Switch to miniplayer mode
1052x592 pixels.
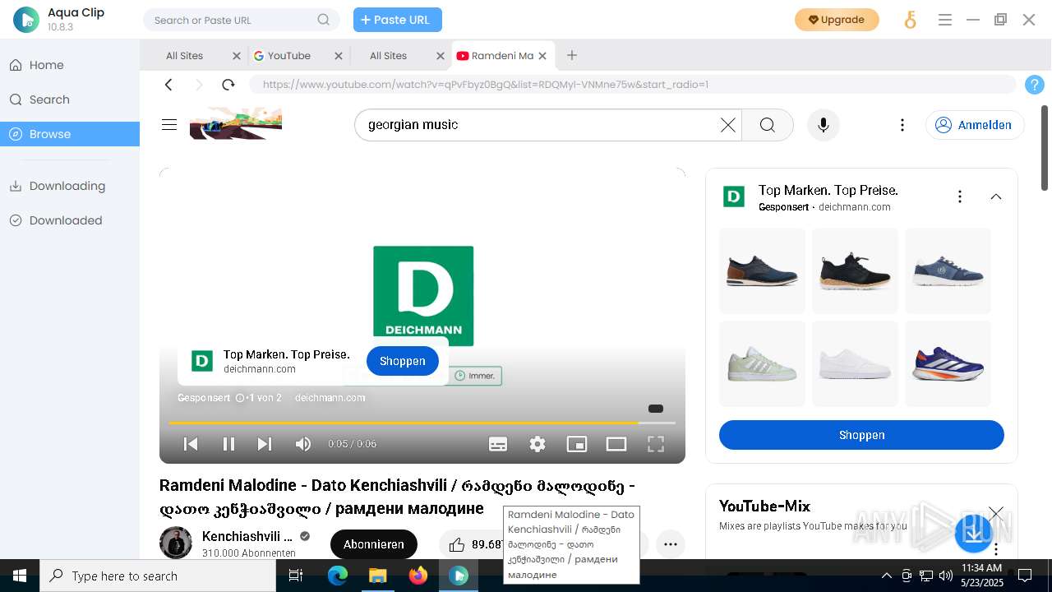point(577,444)
